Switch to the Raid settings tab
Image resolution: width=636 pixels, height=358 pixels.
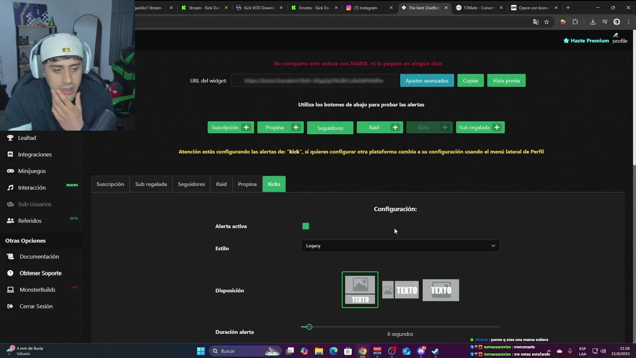click(221, 184)
